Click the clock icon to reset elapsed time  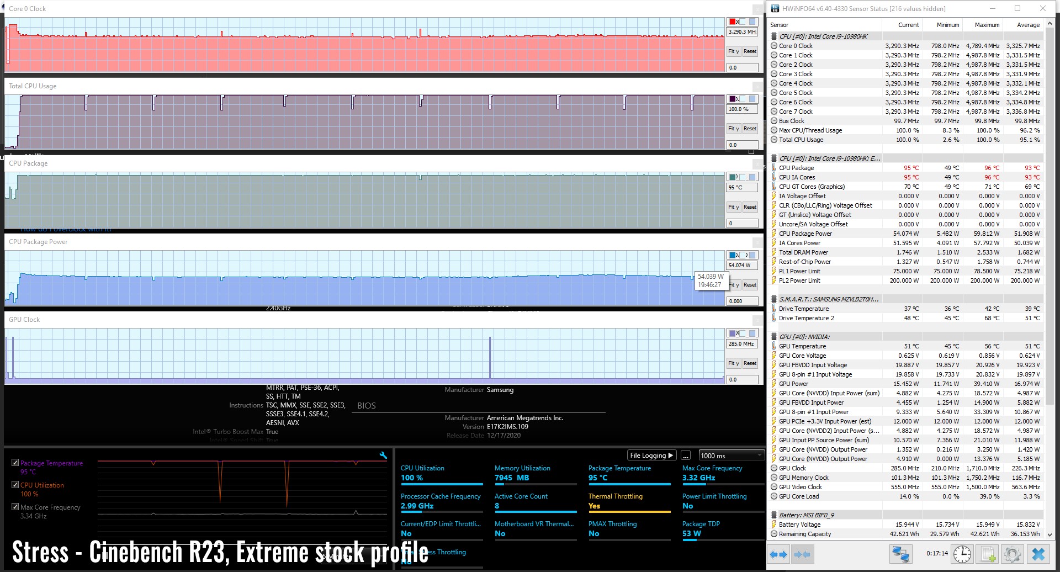point(962,554)
